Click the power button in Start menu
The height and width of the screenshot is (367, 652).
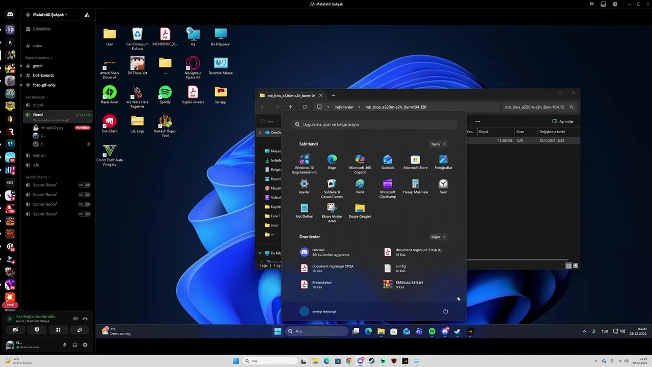pos(446,311)
